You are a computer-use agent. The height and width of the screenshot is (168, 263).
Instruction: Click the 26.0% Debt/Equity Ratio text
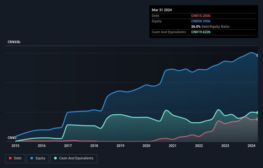[210, 27]
